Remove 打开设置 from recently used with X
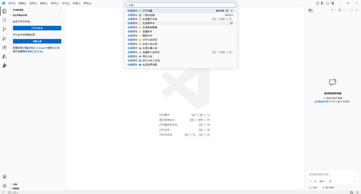This screenshot has width=361, height=194. pyautogui.click(x=232, y=10)
